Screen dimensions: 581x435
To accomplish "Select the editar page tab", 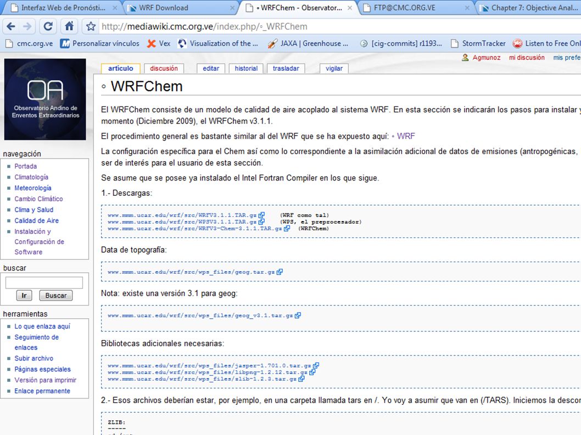I will [211, 69].
